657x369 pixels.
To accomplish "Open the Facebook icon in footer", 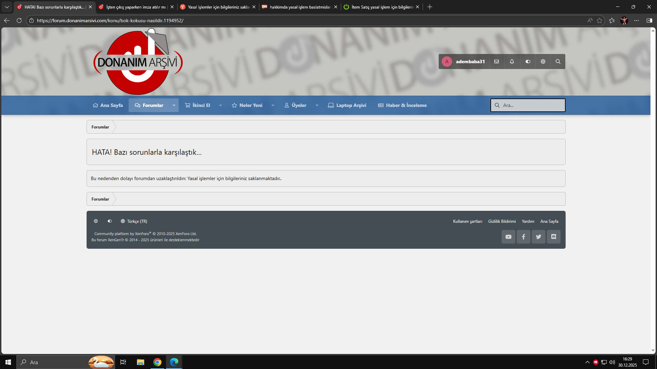I will [524, 237].
